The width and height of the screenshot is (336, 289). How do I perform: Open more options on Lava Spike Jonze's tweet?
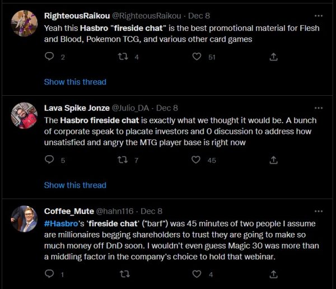(x=319, y=108)
